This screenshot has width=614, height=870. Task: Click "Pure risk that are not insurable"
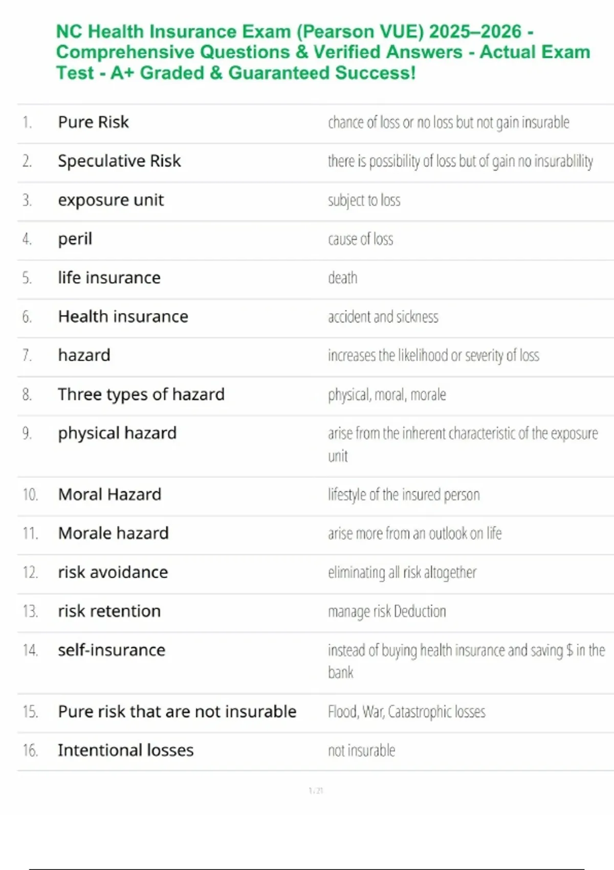(x=177, y=711)
